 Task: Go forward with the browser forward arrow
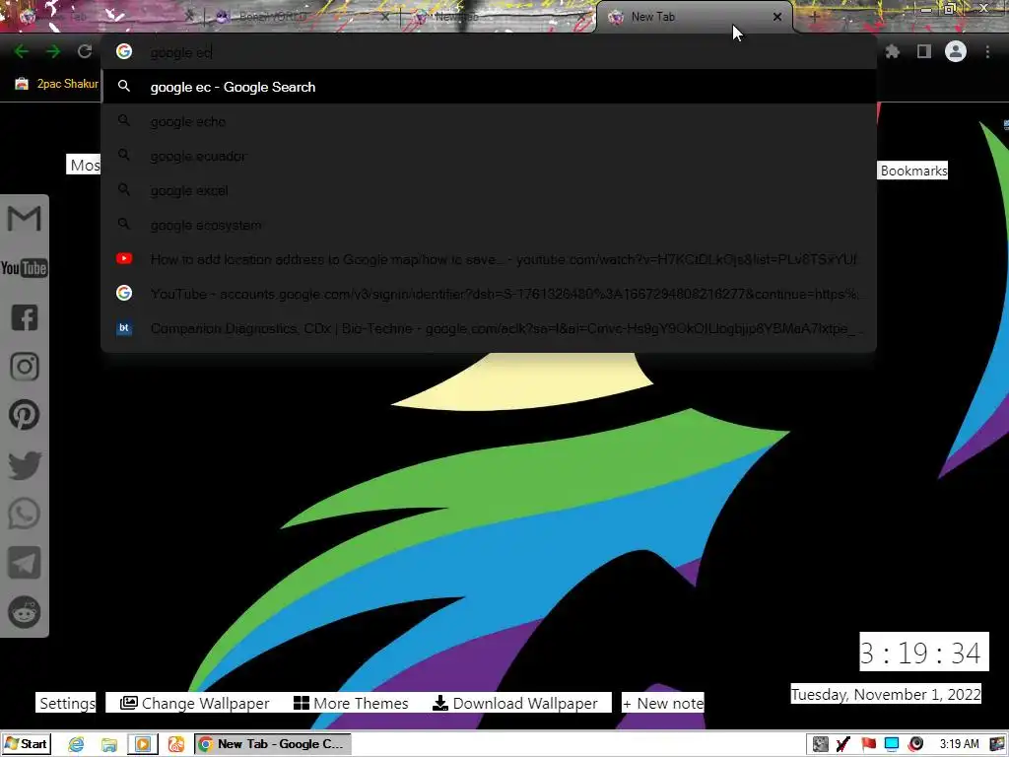(53, 51)
